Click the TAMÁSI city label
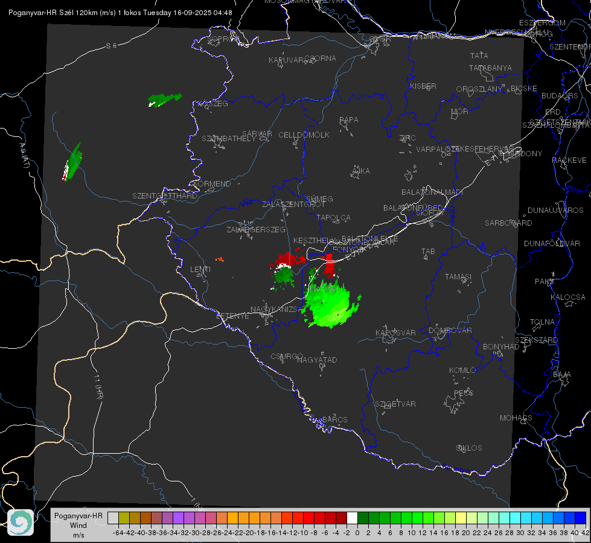 (458, 276)
